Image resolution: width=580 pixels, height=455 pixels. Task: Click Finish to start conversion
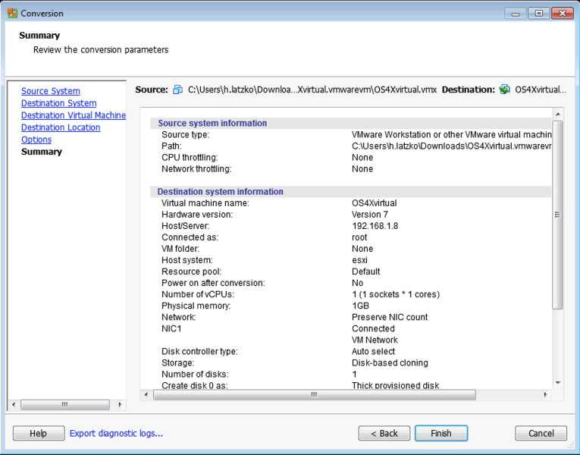point(441,434)
